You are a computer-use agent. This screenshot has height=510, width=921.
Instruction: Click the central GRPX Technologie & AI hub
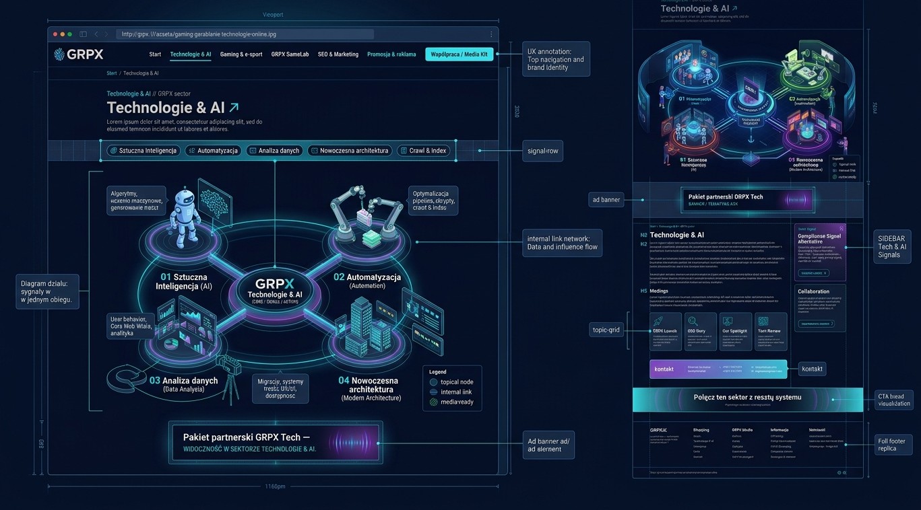275,292
